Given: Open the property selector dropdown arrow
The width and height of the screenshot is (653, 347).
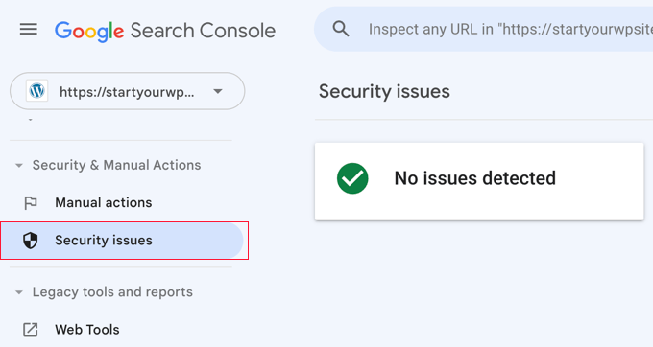Looking at the screenshot, I should [218, 91].
